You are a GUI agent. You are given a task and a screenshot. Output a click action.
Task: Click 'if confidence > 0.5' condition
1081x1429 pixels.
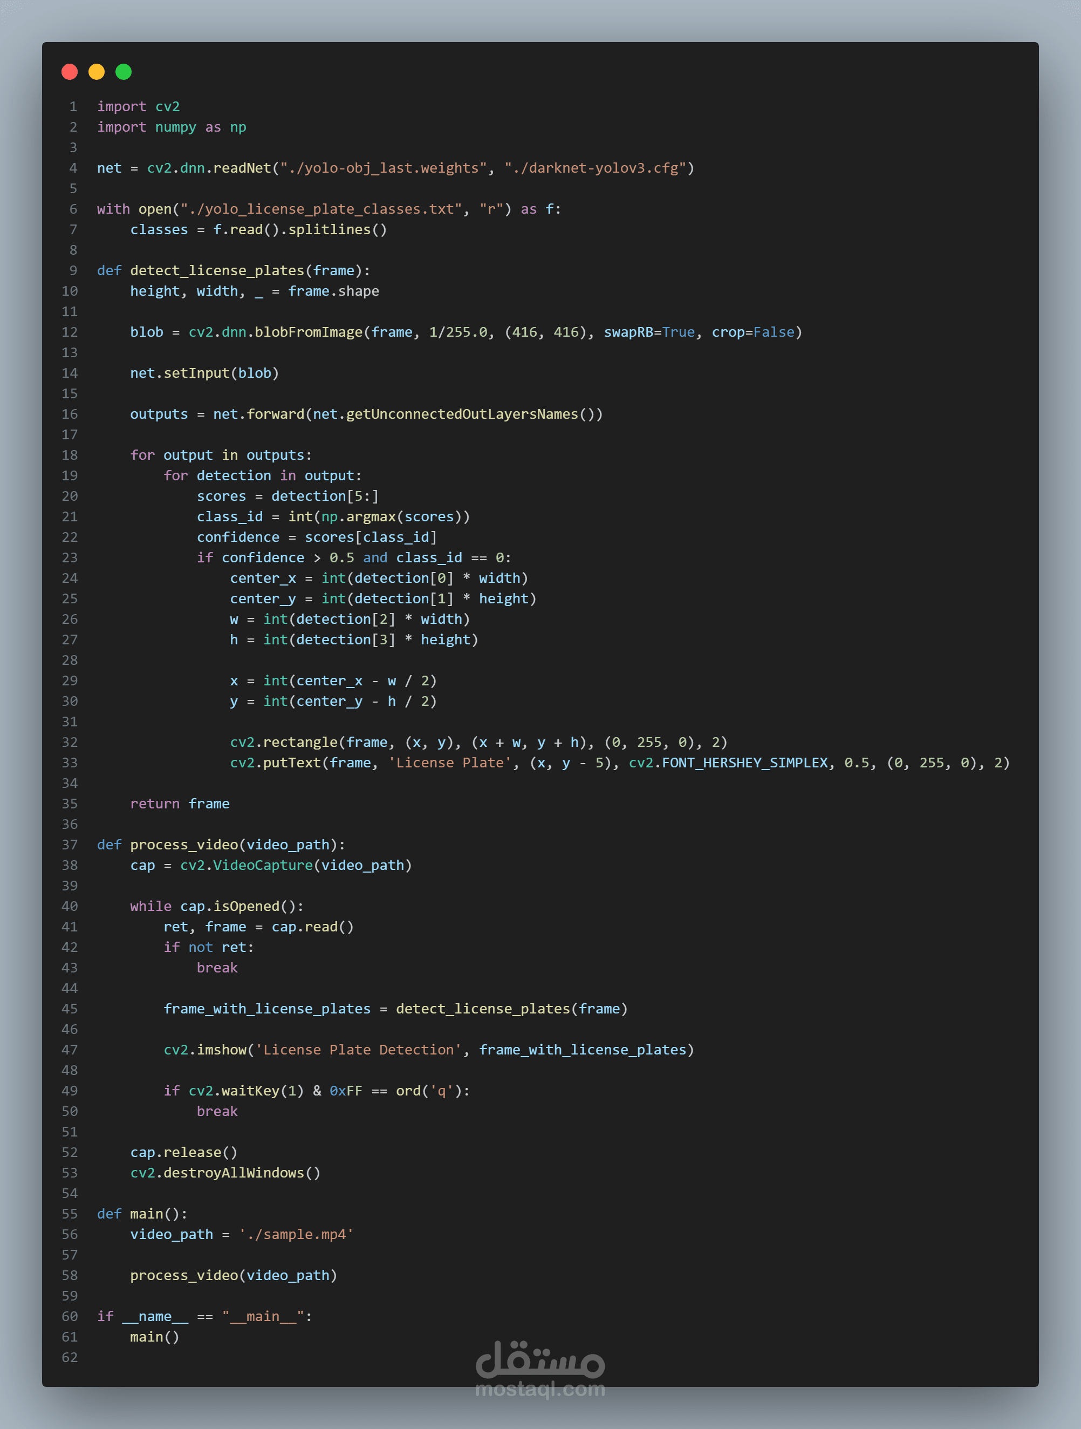[x=276, y=558]
